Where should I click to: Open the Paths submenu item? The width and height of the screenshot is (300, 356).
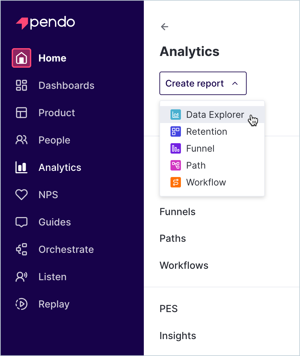[x=173, y=239]
